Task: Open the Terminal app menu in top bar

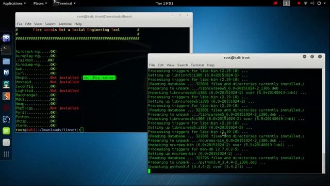Action: click(x=64, y=4)
